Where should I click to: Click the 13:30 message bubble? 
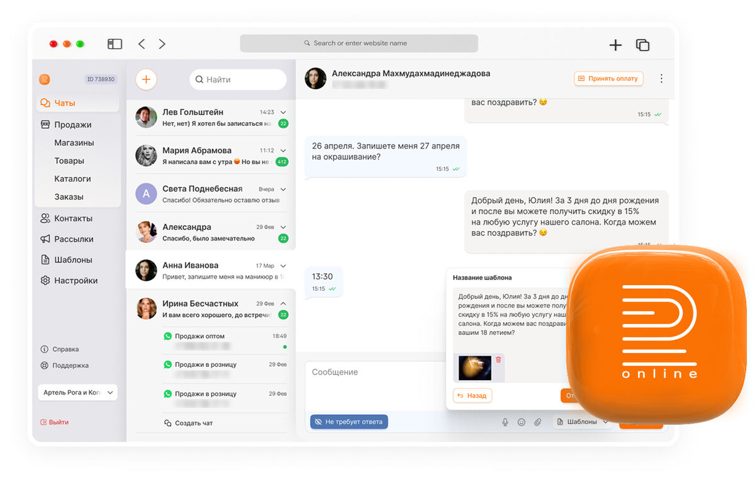[x=323, y=282]
